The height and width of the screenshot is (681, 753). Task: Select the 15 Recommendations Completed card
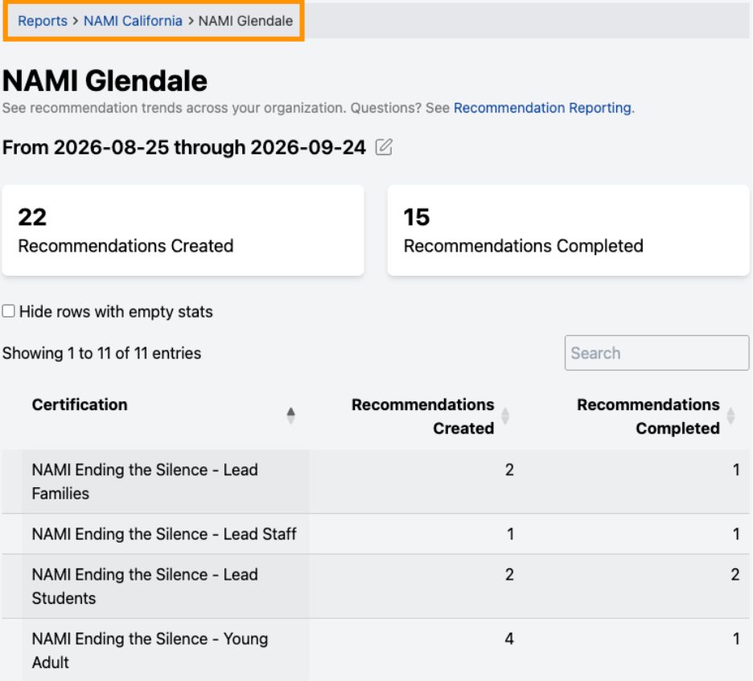coord(568,231)
